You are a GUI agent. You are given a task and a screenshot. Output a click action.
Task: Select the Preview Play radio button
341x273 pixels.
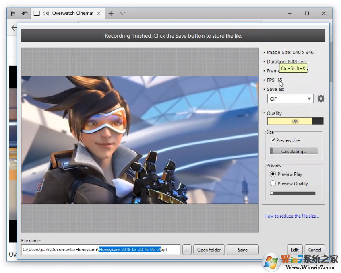tap(273, 174)
